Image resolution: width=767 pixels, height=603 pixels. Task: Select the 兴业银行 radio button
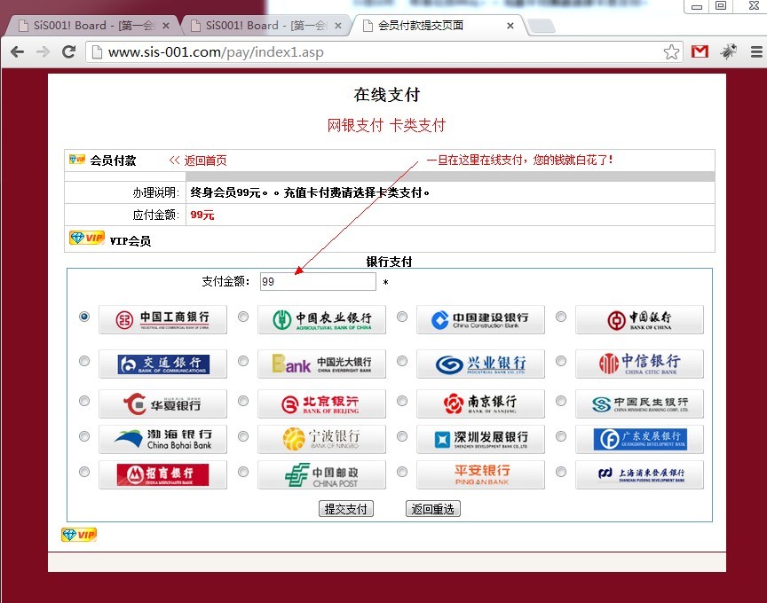(x=402, y=361)
